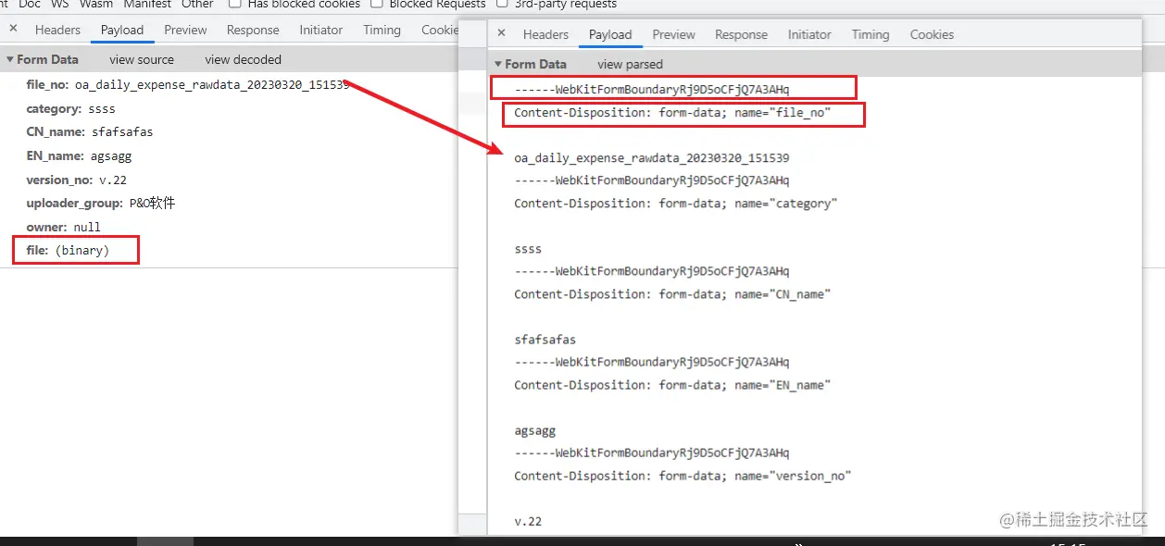Select the 'CN_name: sfafsafas' row
1165x546 pixels.
tap(90, 131)
